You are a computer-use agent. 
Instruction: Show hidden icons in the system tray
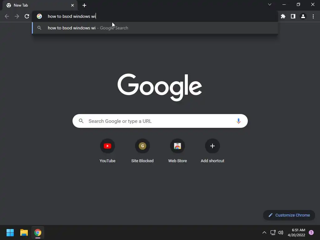pos(264,232)
